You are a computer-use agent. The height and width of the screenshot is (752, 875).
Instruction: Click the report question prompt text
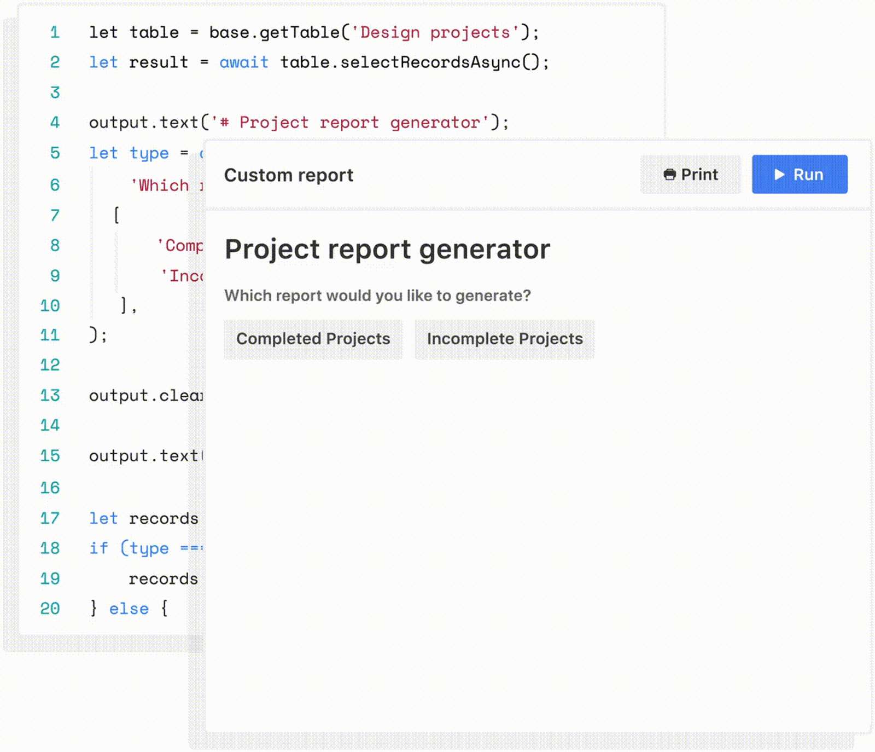377,296
